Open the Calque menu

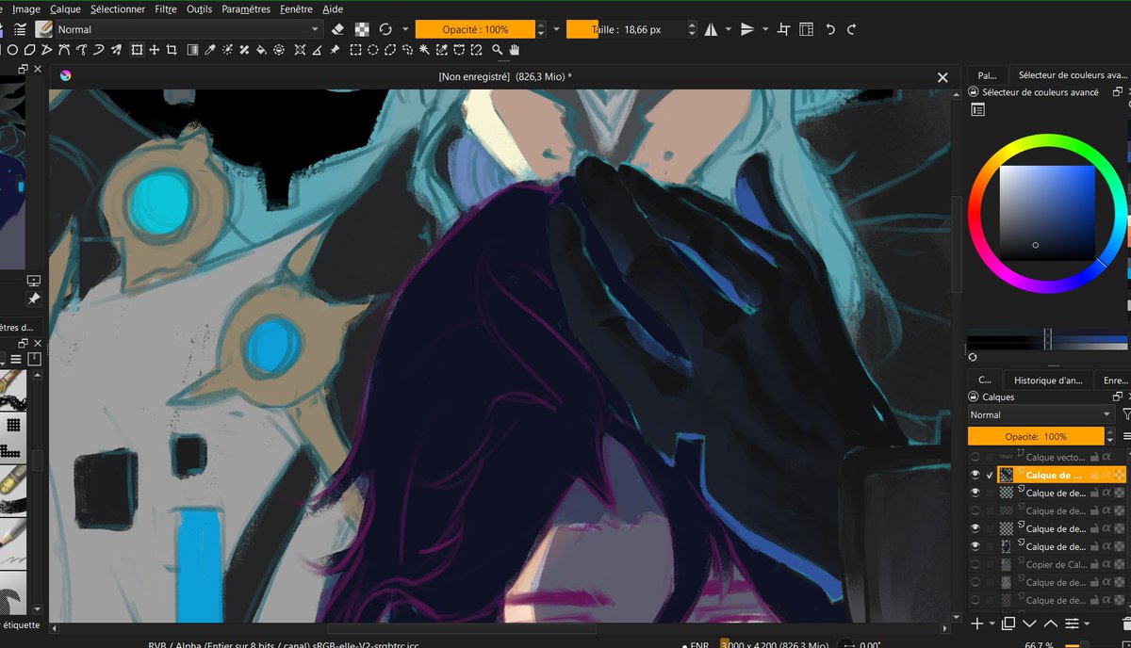pos(65,8)
